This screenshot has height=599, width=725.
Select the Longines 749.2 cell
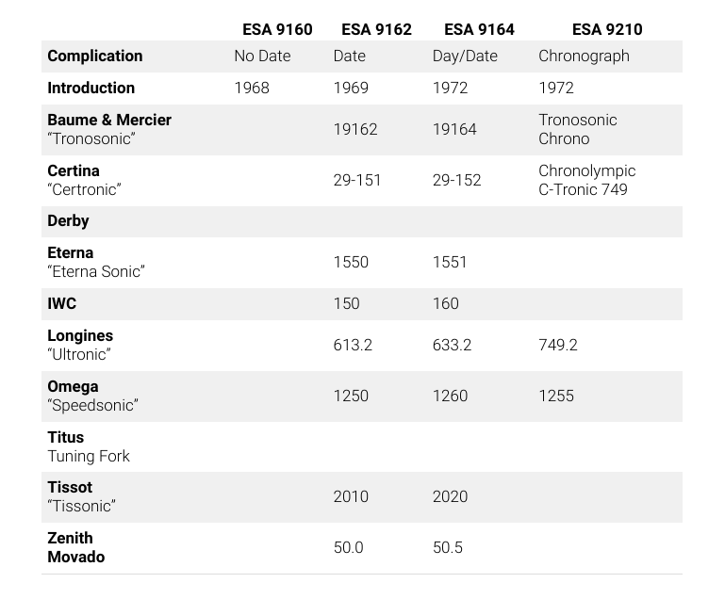(558, 345)
